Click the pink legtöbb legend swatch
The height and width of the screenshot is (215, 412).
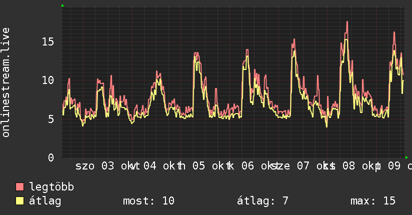click(19, 186)
